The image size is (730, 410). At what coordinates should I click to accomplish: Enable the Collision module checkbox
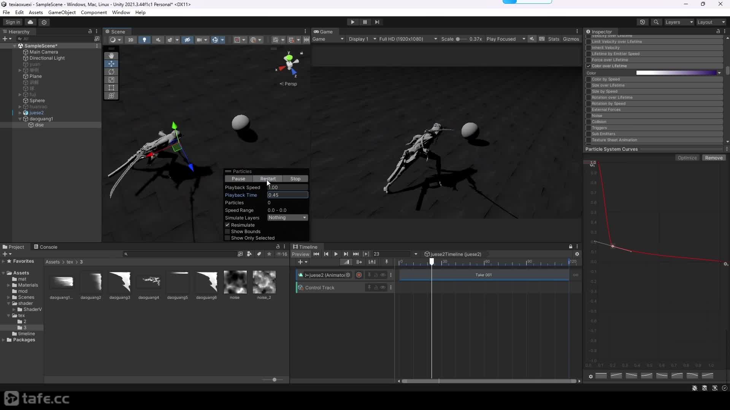pyautogui.click(x=589, y=122)
